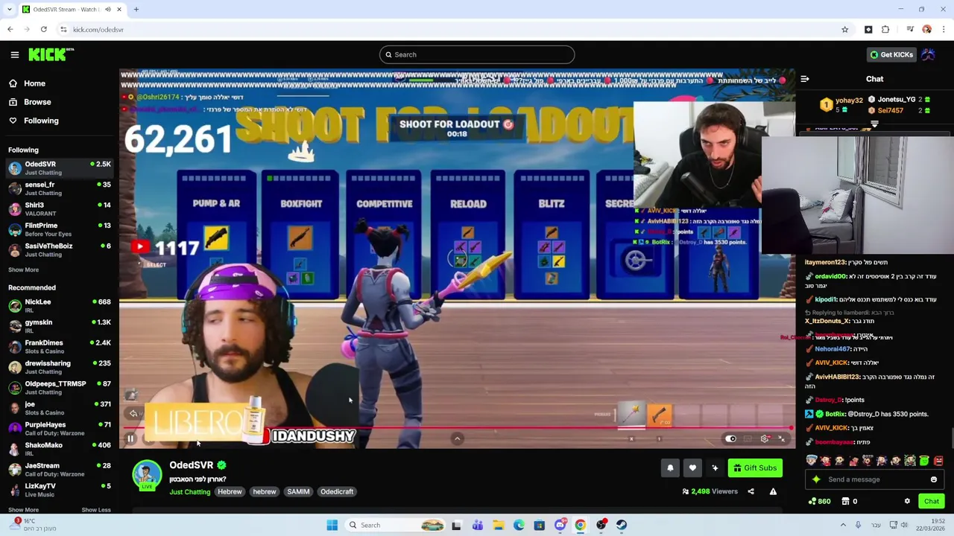This screenshot has height=536, width=954.
Task: Open the hamburger menu beside the KICK logo
Action: [14, 54]
